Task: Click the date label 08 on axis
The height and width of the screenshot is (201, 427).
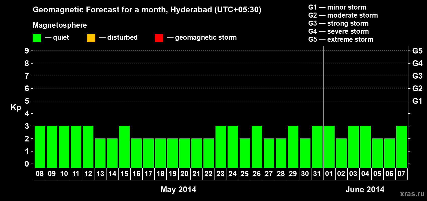Action: pos(40,174)
